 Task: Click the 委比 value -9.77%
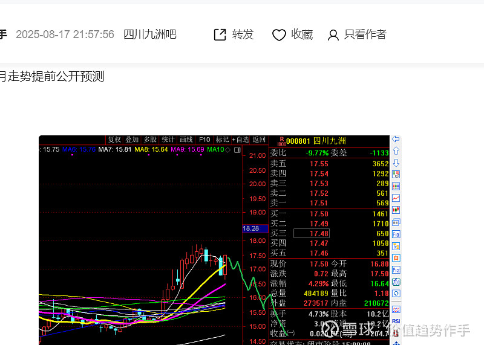click(x=317, y=153)
